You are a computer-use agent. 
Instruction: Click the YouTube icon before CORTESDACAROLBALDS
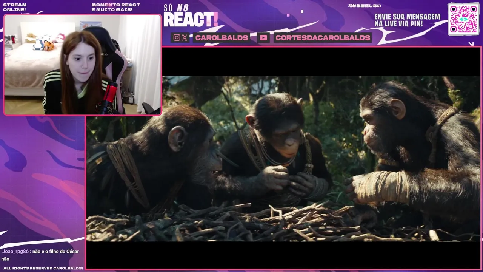263,37
